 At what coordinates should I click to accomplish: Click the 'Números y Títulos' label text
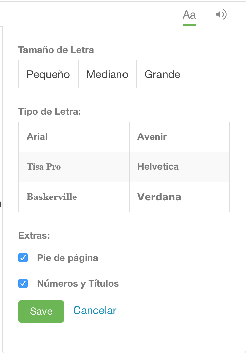click(x=78, y=284)
